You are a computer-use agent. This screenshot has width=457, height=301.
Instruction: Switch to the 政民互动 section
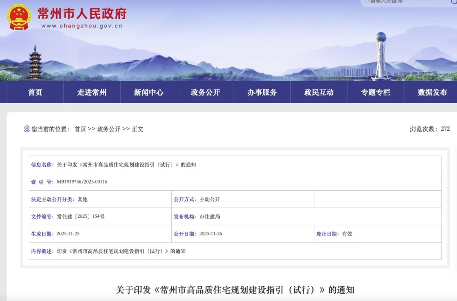(319, 92)
